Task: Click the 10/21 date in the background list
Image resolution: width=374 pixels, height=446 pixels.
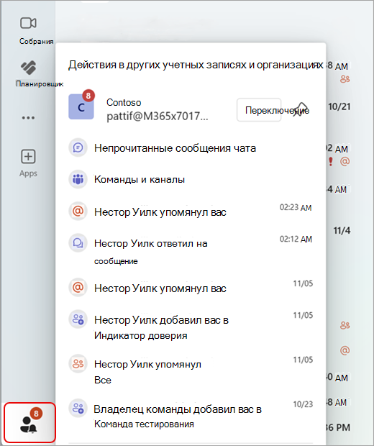Action: (x=339, y=106)
